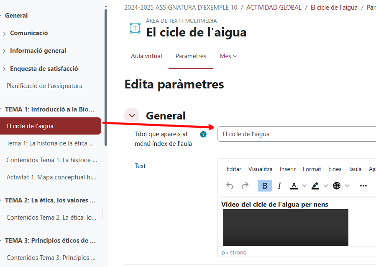
Task: Open the ACTIVIDAD GLOBAL breadcrumb link
Action: coord(274,7)
